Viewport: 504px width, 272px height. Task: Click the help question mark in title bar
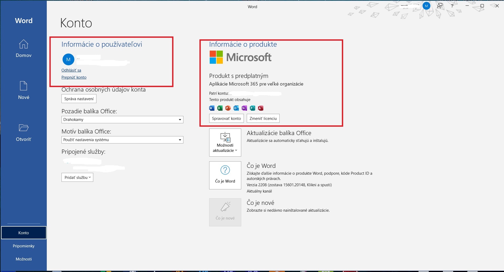coord(452,6)
